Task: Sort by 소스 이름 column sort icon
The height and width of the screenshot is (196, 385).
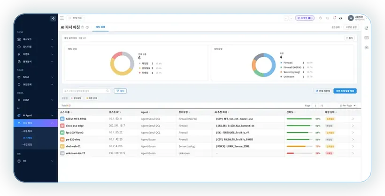Action: [71, 113]
